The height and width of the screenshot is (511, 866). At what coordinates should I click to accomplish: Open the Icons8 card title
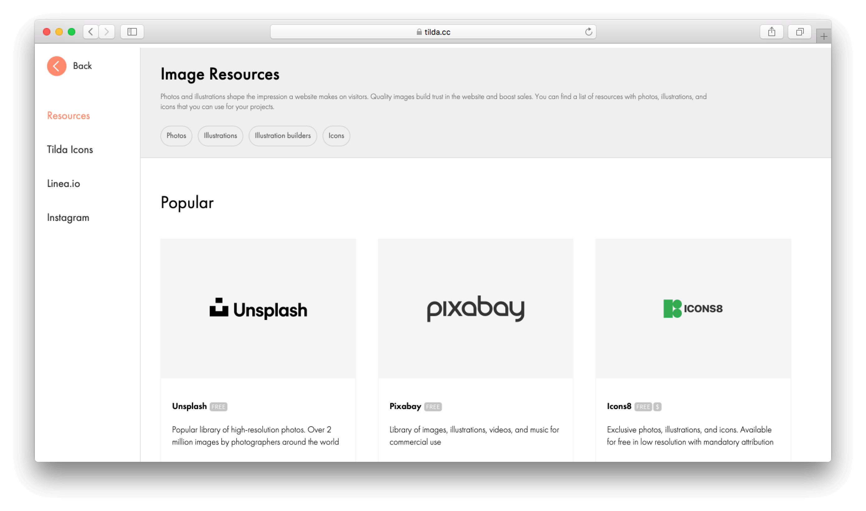tap(619, 406)
